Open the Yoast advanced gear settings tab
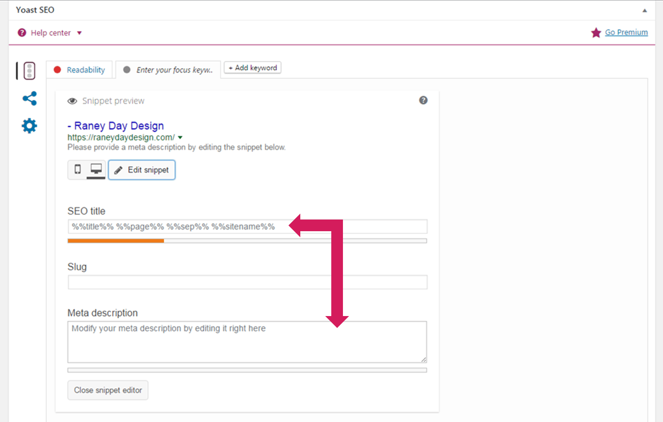 pos(29,126)
